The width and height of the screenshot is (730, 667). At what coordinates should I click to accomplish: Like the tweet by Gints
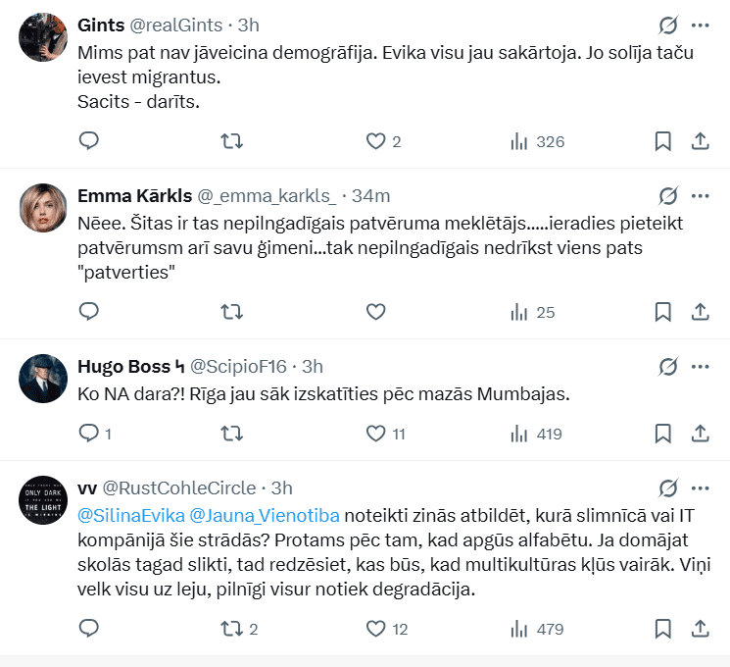point(375,141)
